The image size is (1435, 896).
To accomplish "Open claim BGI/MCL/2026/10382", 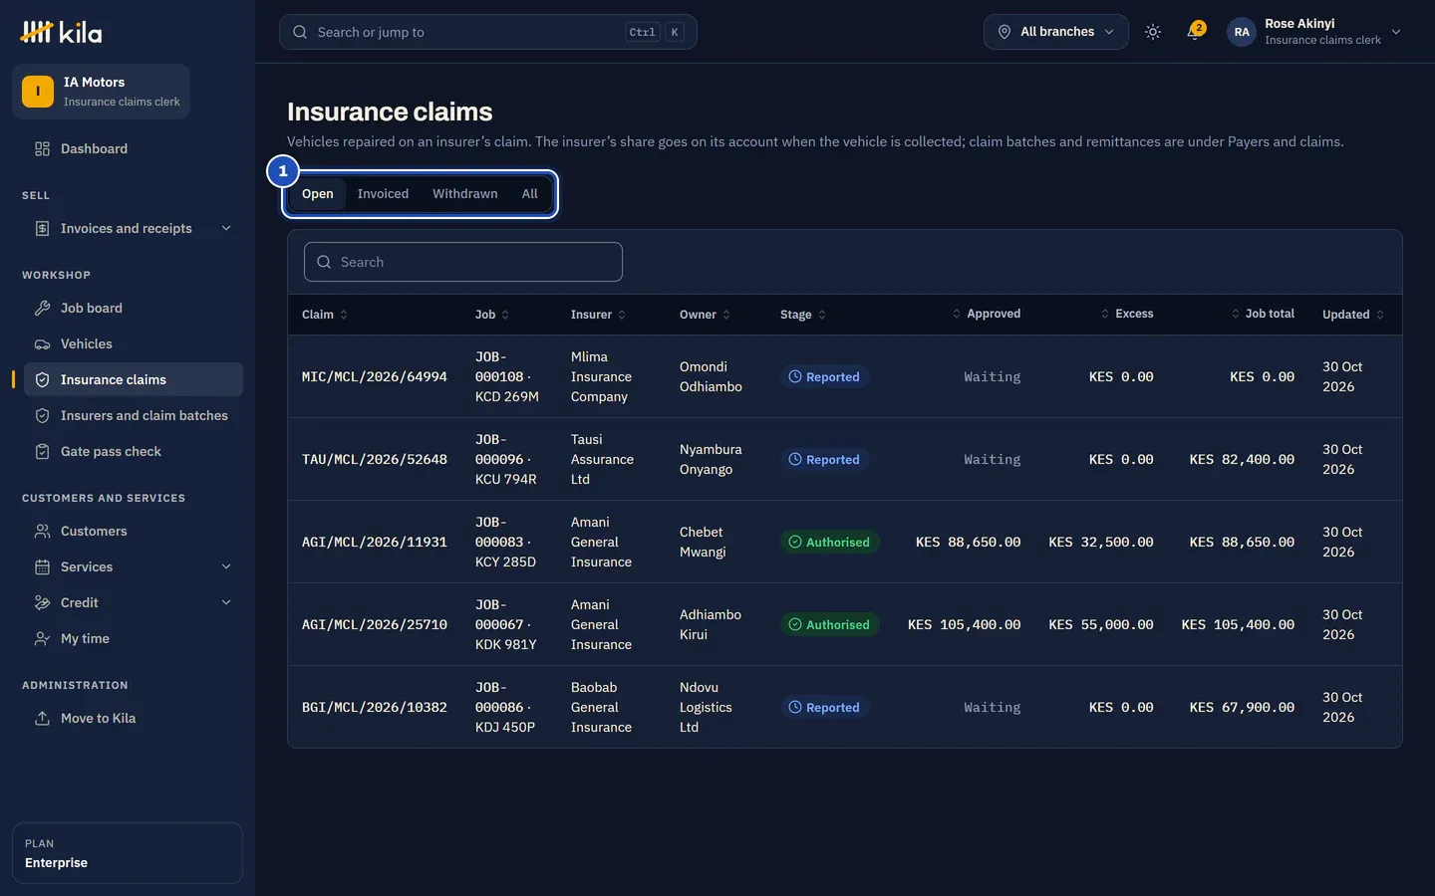I will (375, 708).
